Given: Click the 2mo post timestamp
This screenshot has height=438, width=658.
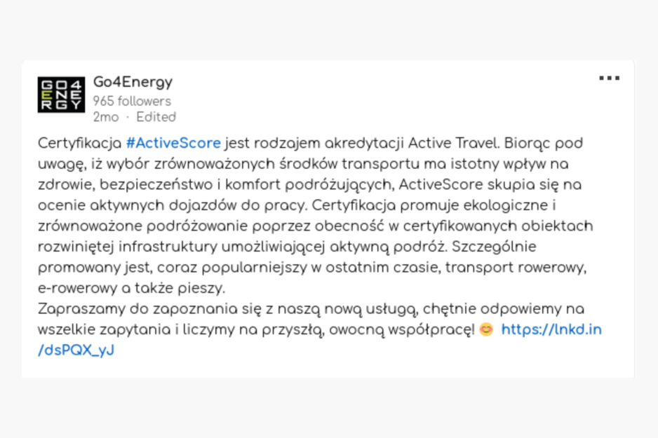Looking at the screenshot, I should 106,117.
